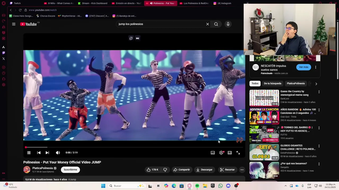339x190 pixels.
Task: Open the #Jump hashtag link
Action: coord(72,179)
